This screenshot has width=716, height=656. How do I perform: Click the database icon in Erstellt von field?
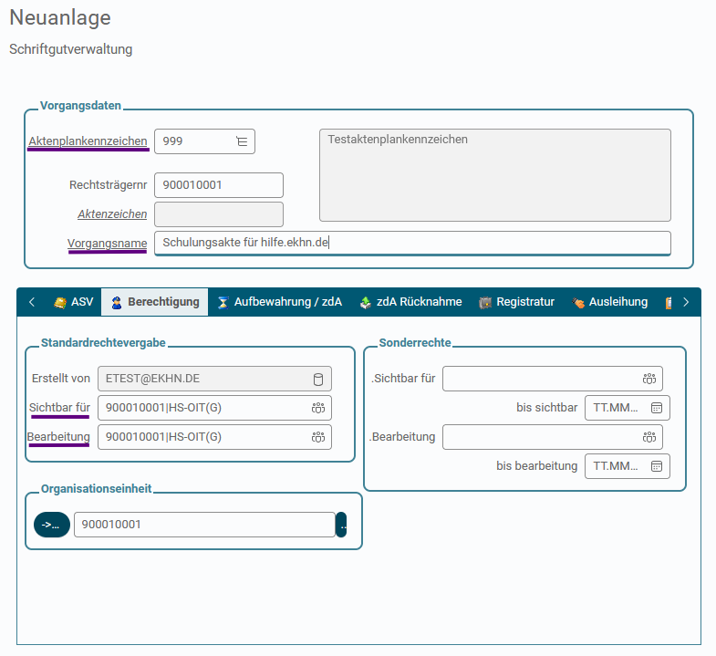(318, 380)
